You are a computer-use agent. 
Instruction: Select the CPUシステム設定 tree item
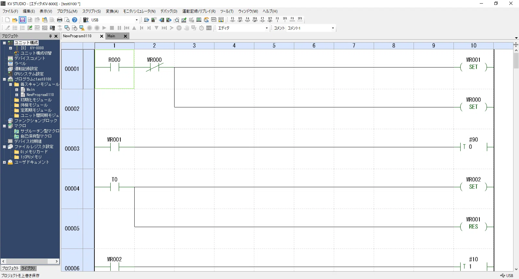[x=29, y=74]
